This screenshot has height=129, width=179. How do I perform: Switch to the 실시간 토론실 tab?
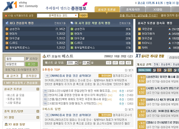pyautogui.click(x=107, y=10)
